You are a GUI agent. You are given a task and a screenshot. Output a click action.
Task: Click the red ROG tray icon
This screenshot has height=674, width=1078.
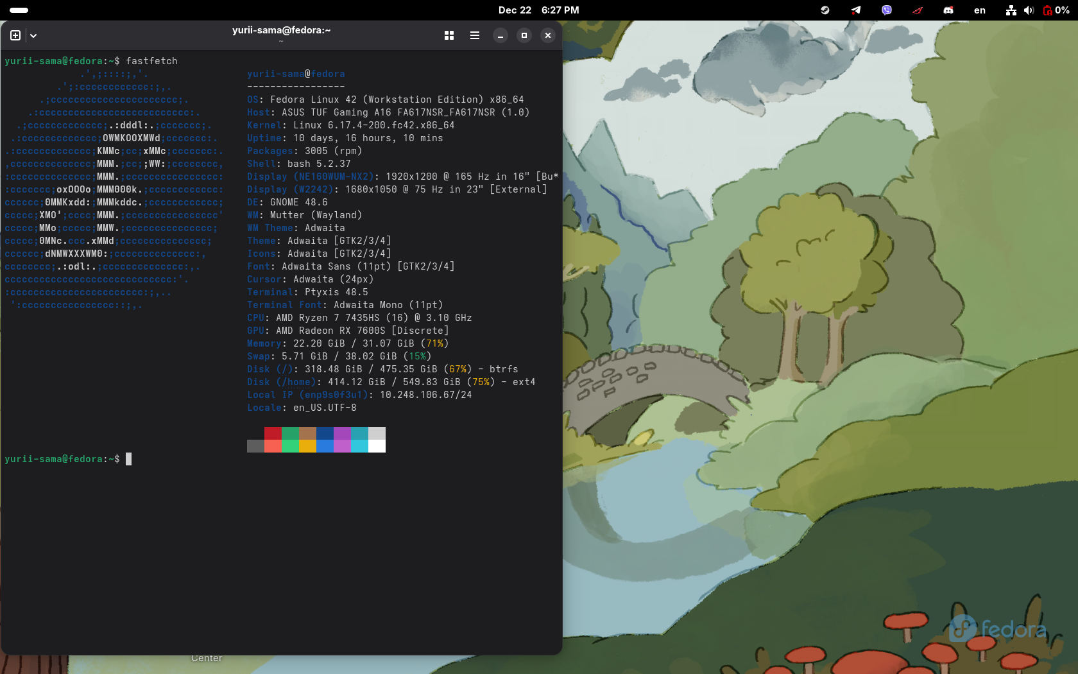coord(918,10)
